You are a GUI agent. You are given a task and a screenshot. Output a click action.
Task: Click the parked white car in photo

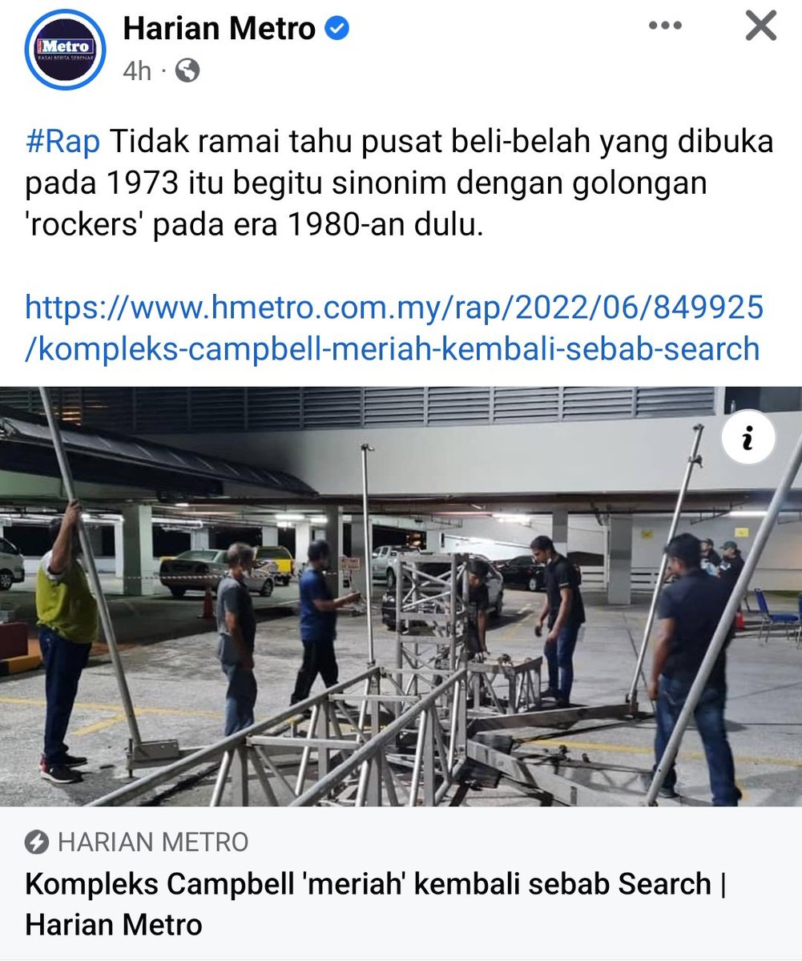[x=217, y=572]
